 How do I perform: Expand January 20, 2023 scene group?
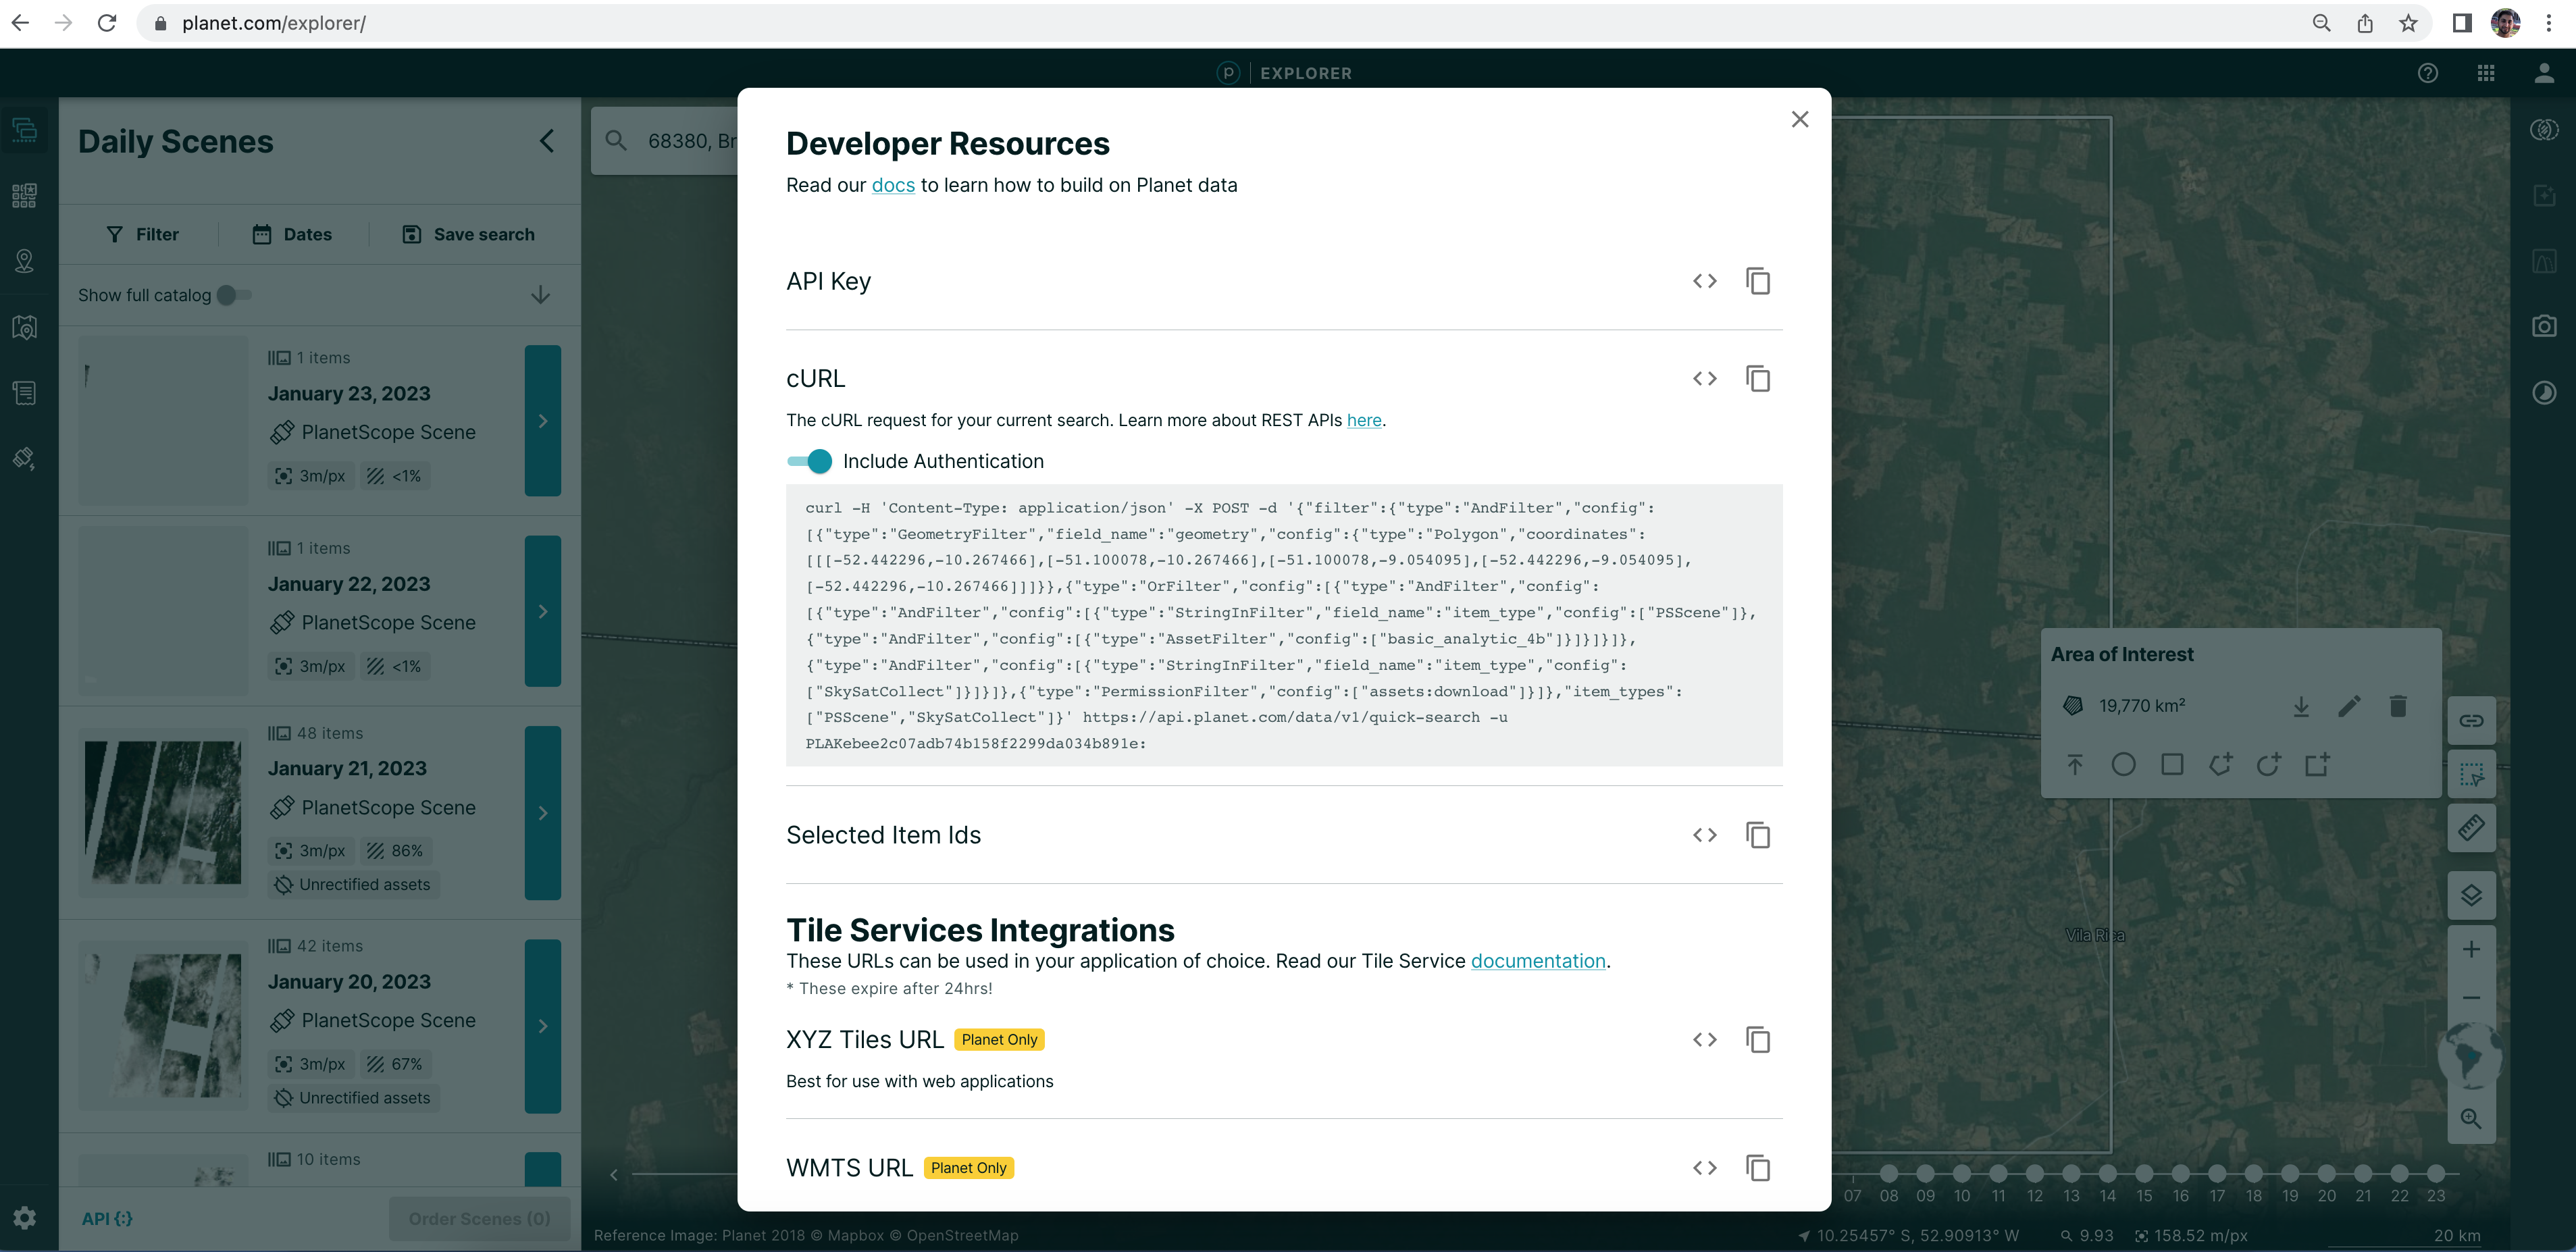click(x=542, y=1026)
